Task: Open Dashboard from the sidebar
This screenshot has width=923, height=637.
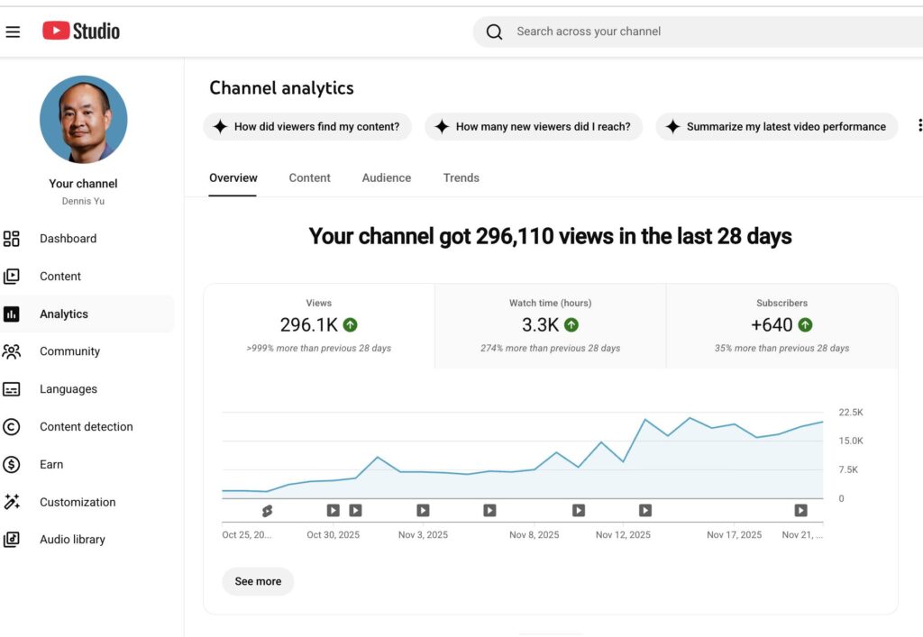Action: coord(68,239)
